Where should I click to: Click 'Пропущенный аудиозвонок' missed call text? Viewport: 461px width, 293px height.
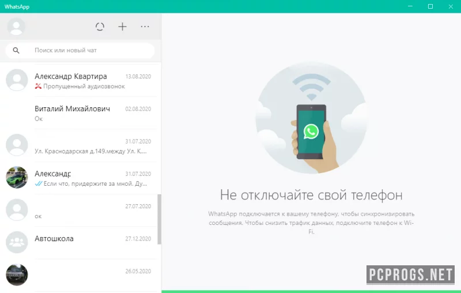[x=84, y=86]
